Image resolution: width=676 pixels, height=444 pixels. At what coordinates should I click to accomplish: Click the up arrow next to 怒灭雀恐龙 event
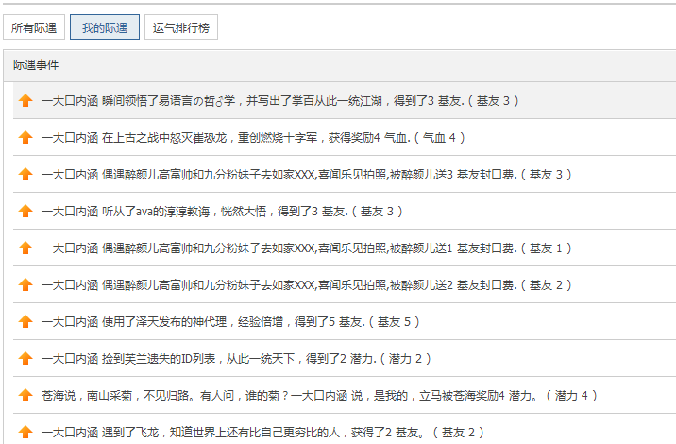(x=25, y=137)
